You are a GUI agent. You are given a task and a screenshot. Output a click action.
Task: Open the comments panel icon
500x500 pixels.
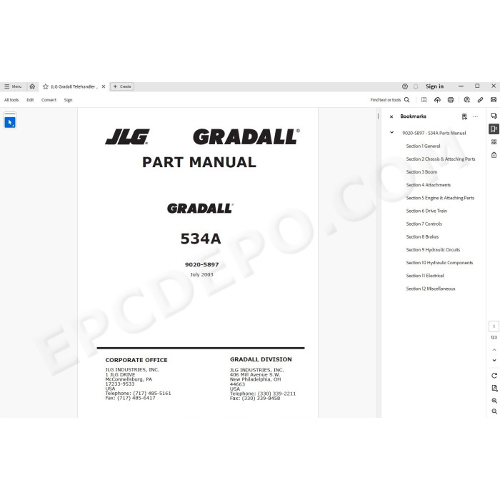click(x=494, y=116)
